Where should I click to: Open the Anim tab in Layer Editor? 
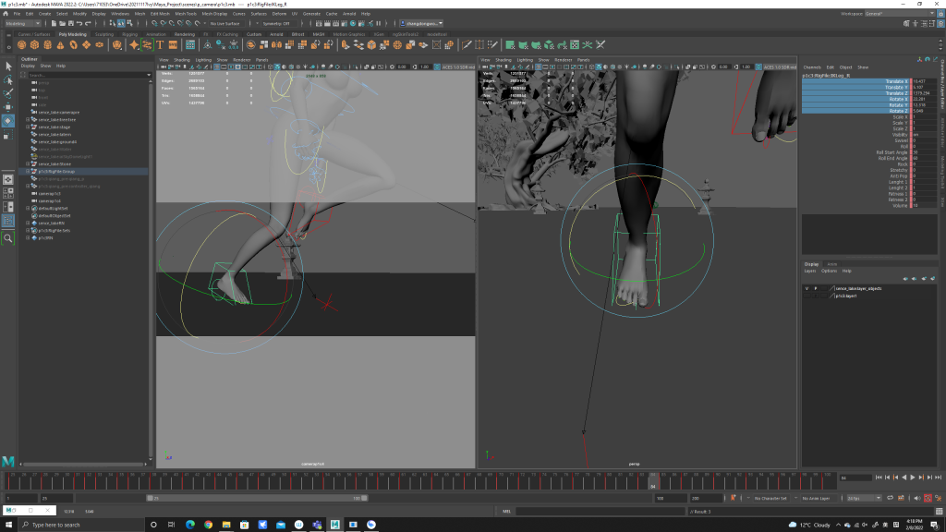coord(831,264)
